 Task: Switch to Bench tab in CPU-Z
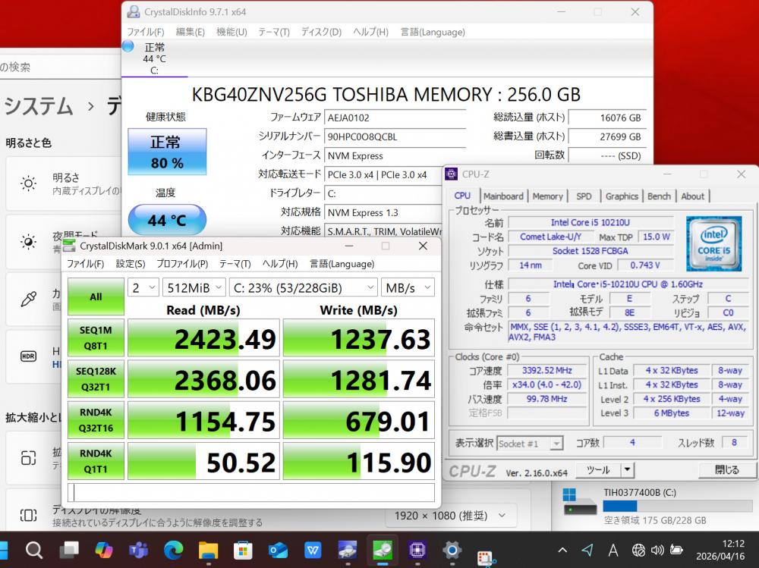[659, 196]
